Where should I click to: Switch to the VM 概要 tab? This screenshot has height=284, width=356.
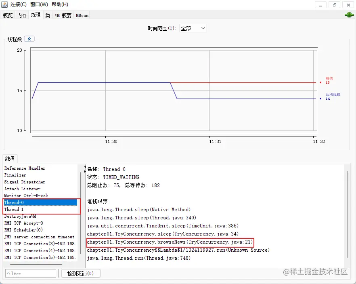coord(63,15)
